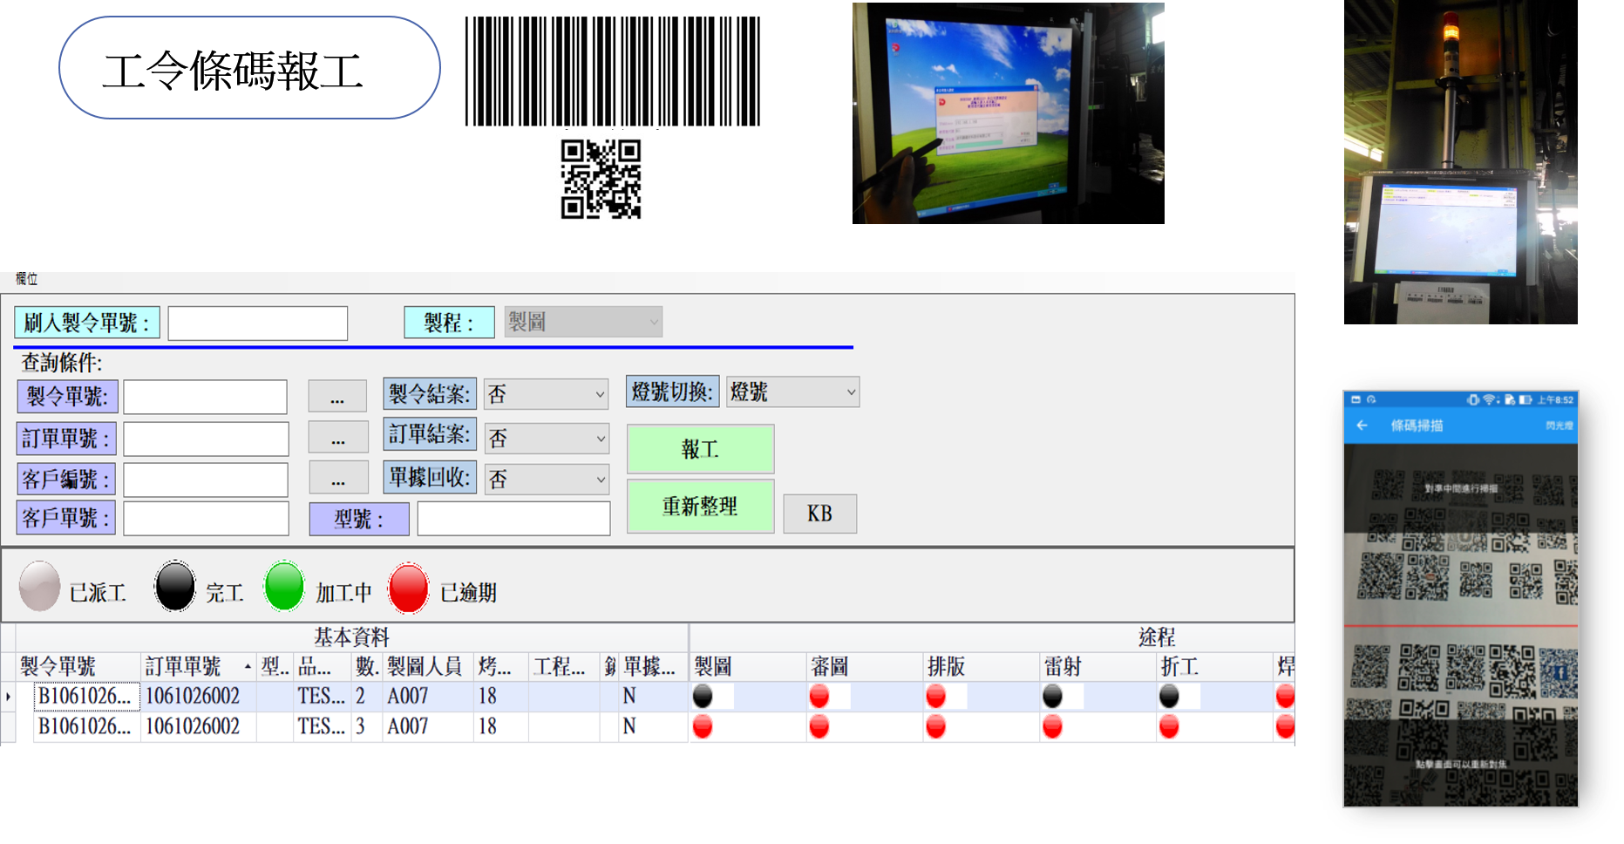Click the red 已逾期 legend indicator

coord(409,589)
